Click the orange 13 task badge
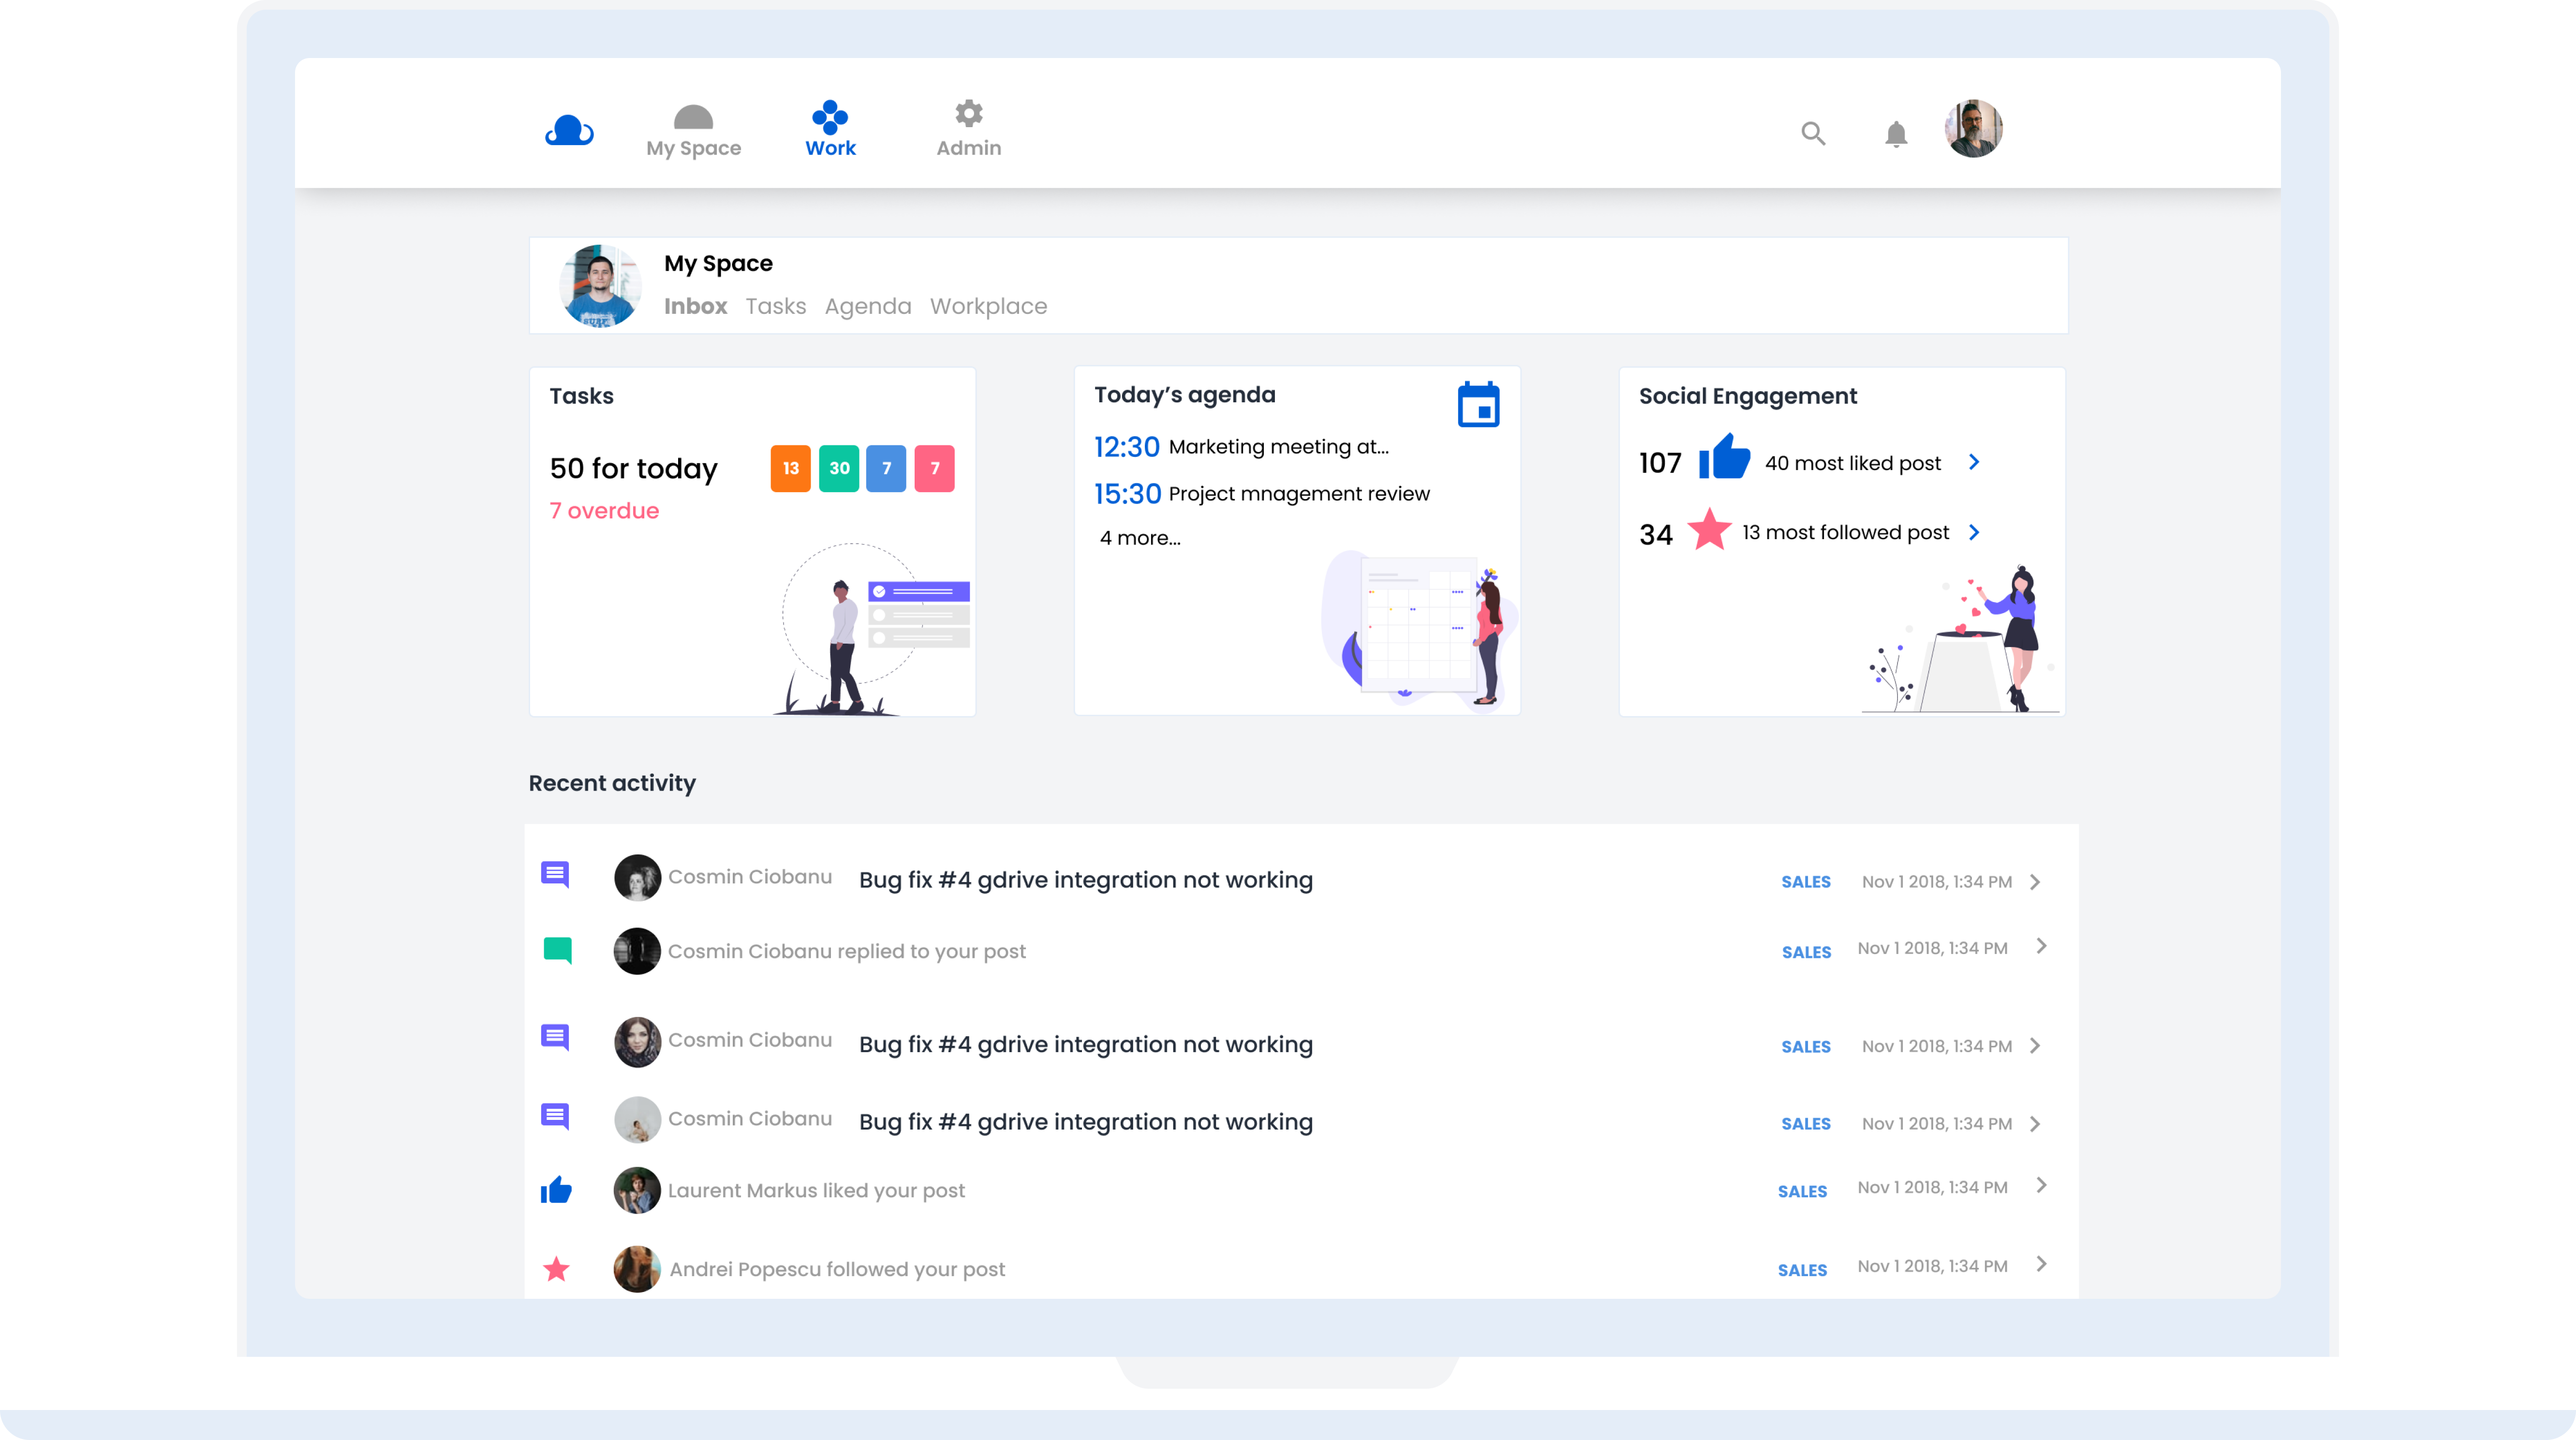The height and width of the screenshot is (1440, 2576). [x=790, y=468]
